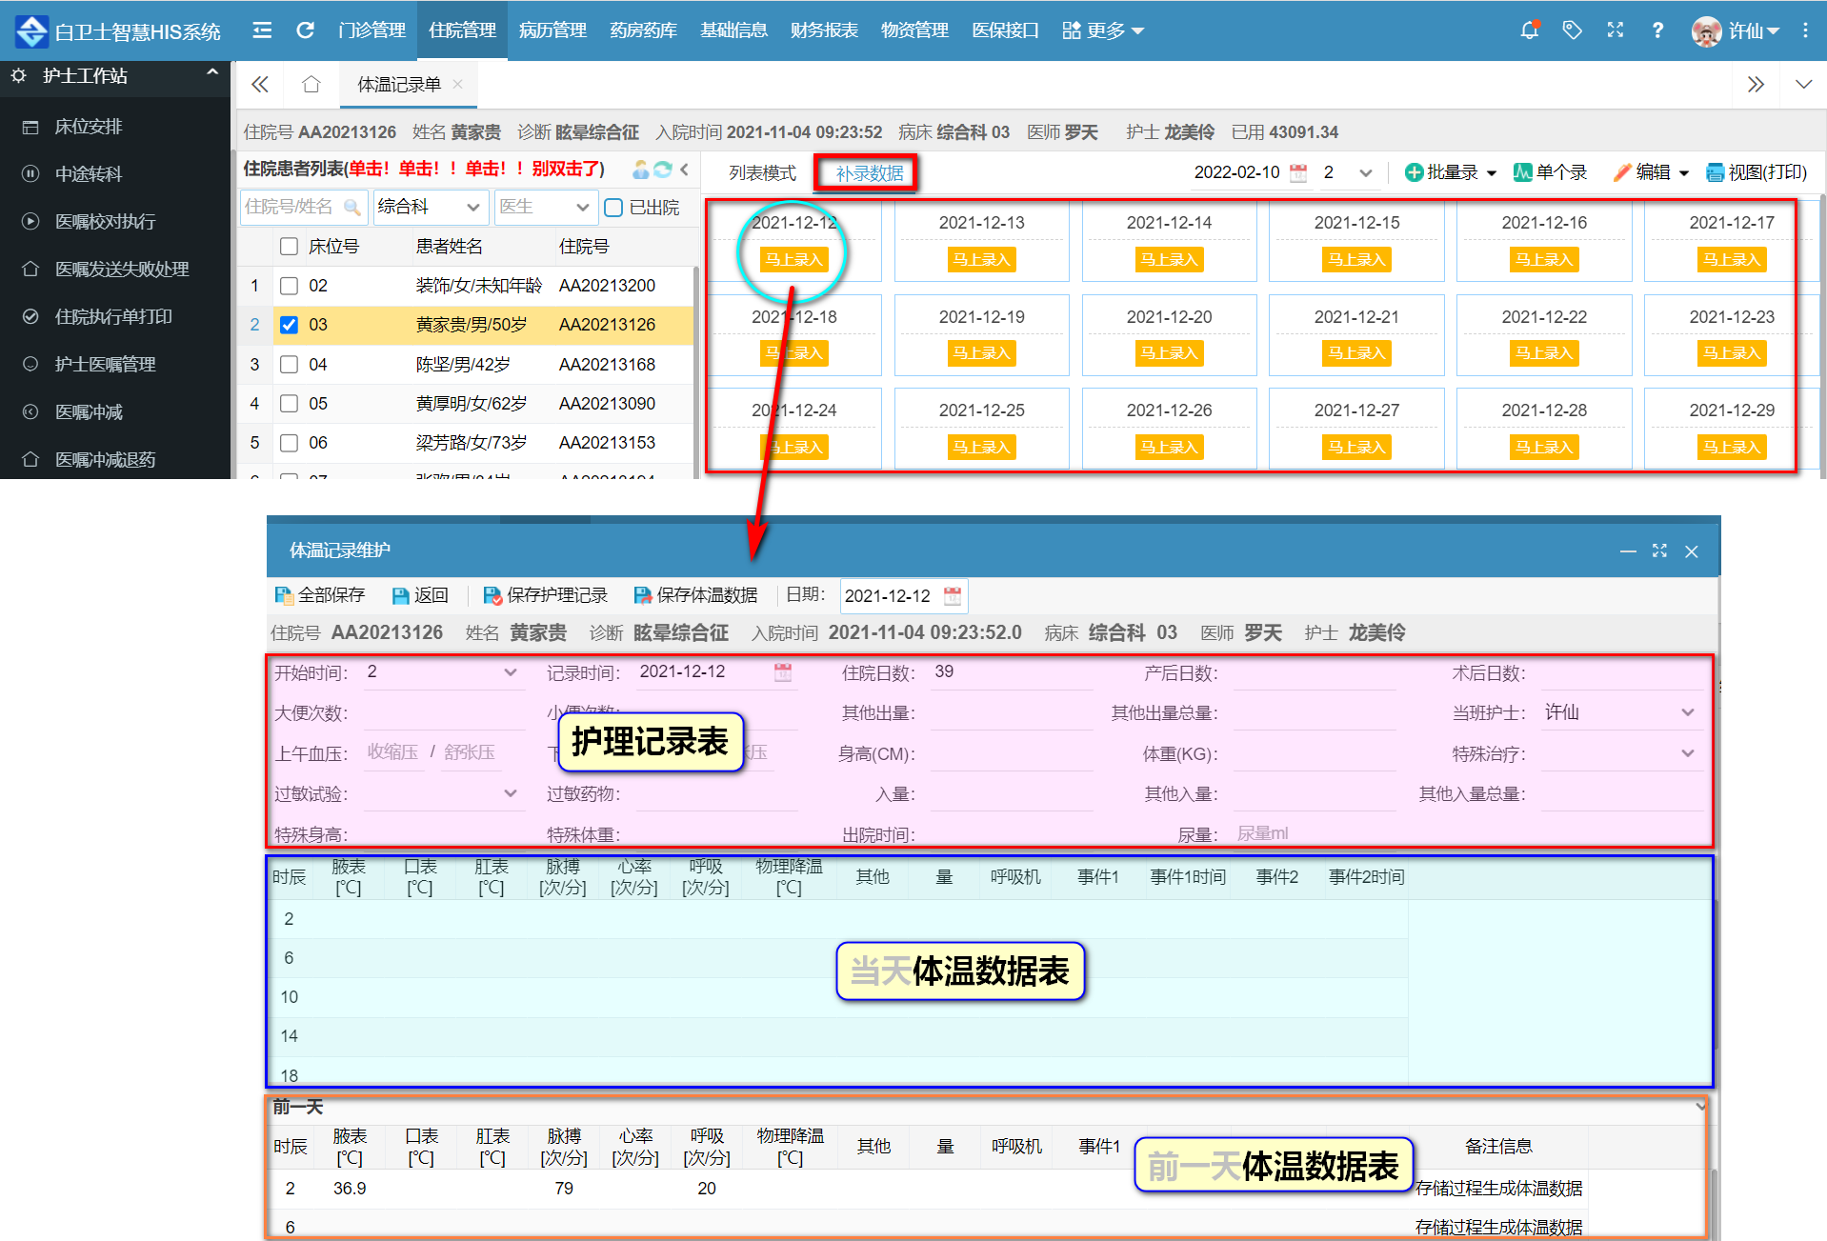This screenshot has width=1827, height=1241.
Task: Collapse the 护士工作站 sidebar section
Action: [x=212, y=73]
